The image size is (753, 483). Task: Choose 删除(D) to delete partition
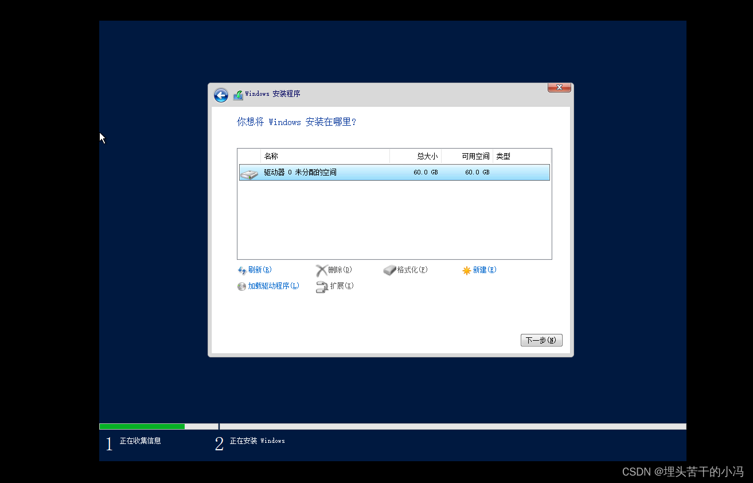pos(340,270)
